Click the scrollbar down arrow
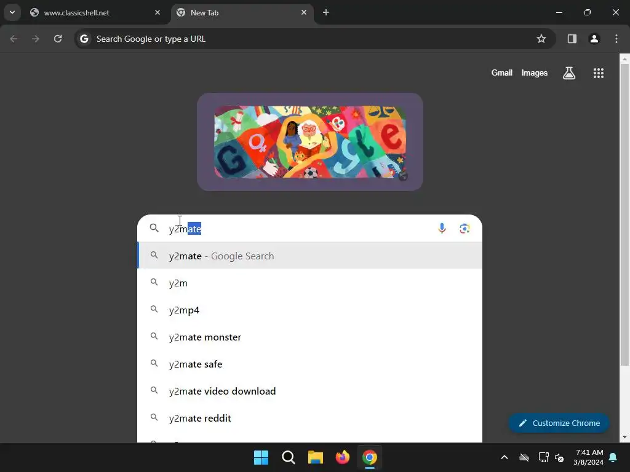 [x=624, y=437]
